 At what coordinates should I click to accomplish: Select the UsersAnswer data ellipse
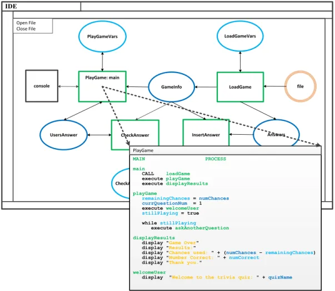coord(63,135)
